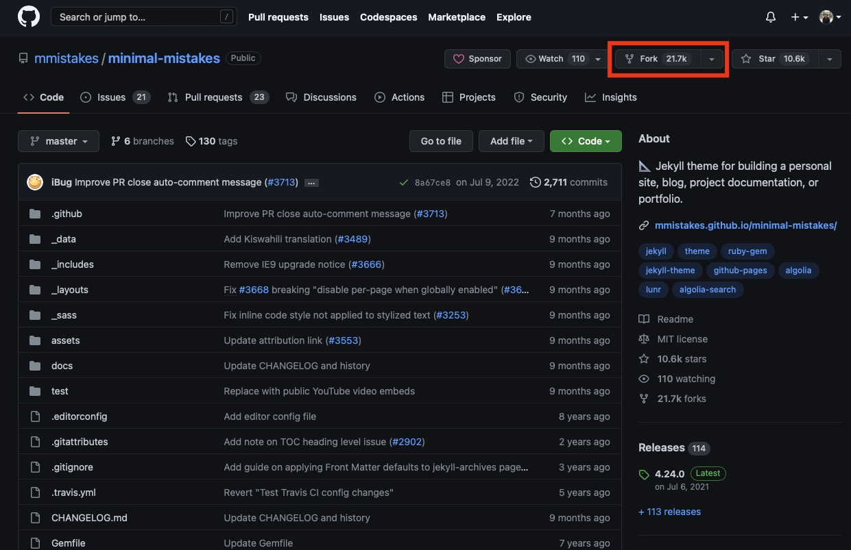Open mmistakes.github.io/minimal-mistakes website link
Image resolution: width=851 pixels, height=550 pixels.
745,225
